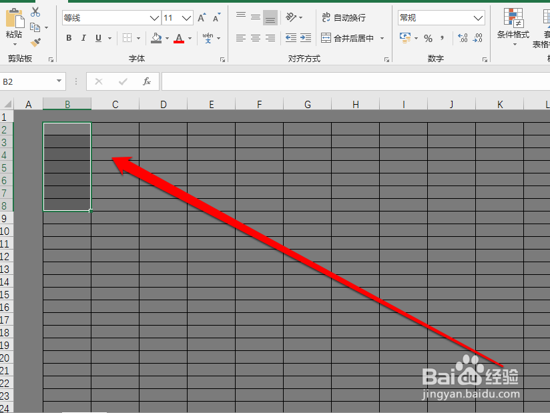Toggle bold formatting on selected cells

pyautogui.click(x=69, y=38)
